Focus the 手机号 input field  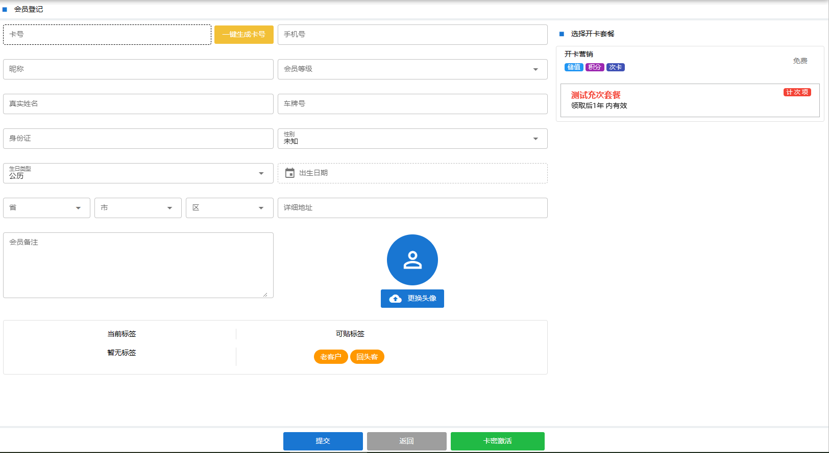[412, 35]
